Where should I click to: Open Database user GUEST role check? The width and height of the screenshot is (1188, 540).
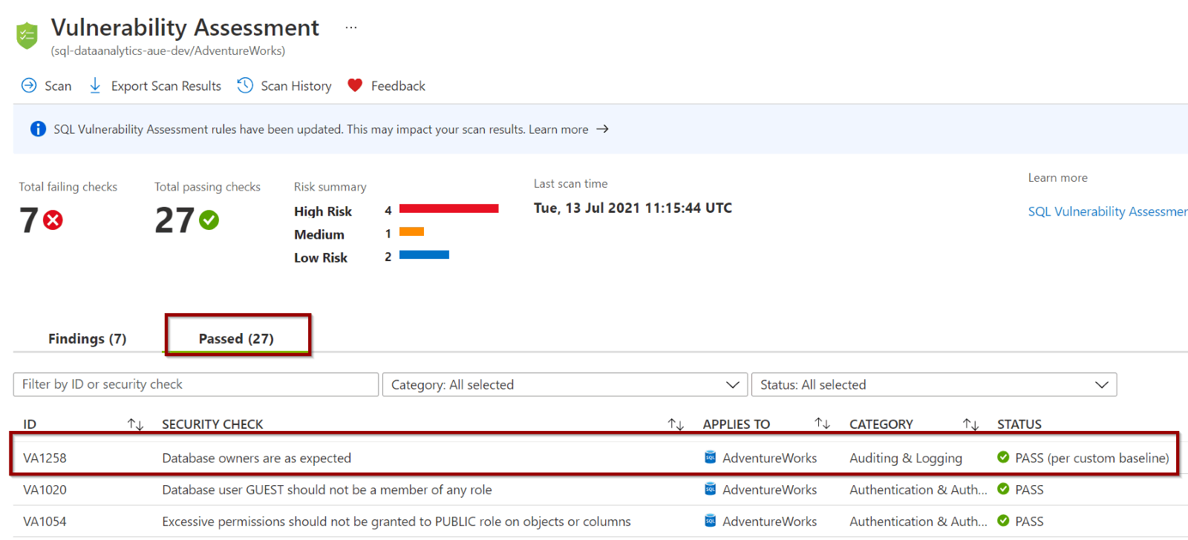[x=327, y=490]
